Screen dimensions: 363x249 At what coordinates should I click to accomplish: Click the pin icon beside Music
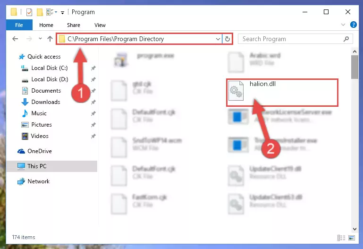[x=93, y=113]
